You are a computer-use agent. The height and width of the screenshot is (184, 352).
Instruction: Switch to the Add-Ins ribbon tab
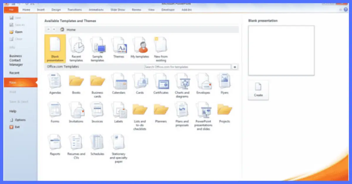(186, 10)
